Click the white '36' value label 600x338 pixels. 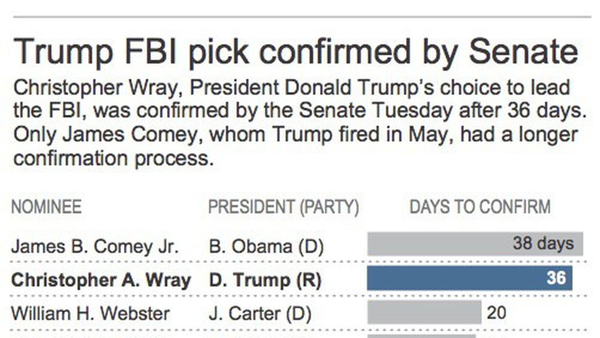[556, 278]
